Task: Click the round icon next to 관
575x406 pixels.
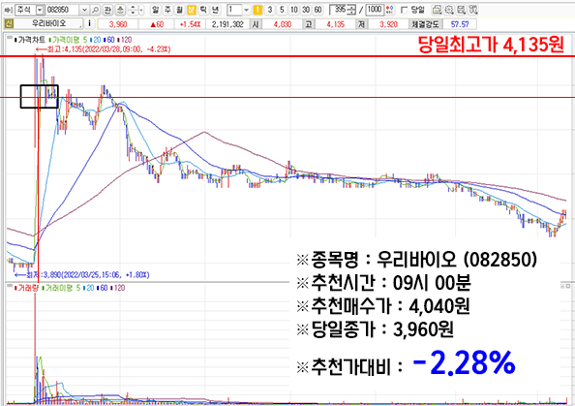Action: pos(120,10)
